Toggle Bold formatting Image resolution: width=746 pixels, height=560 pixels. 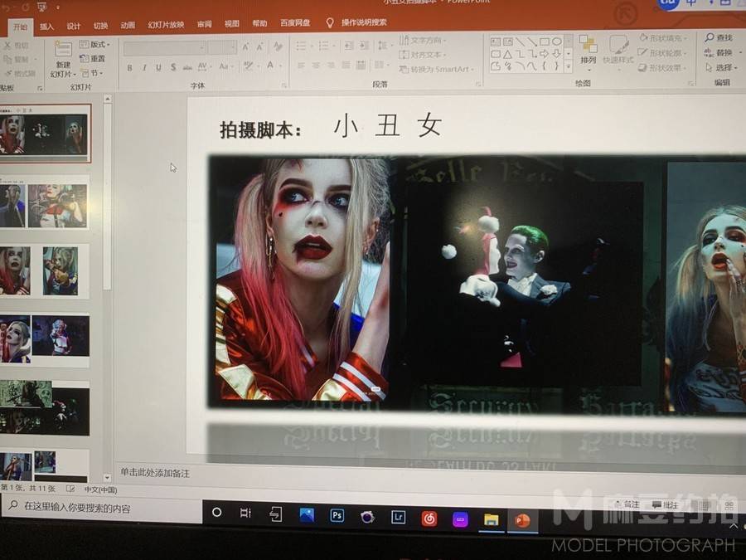point(129,68)
